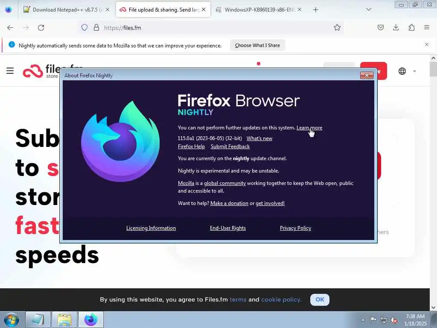Open the global community link

point(225,183)
